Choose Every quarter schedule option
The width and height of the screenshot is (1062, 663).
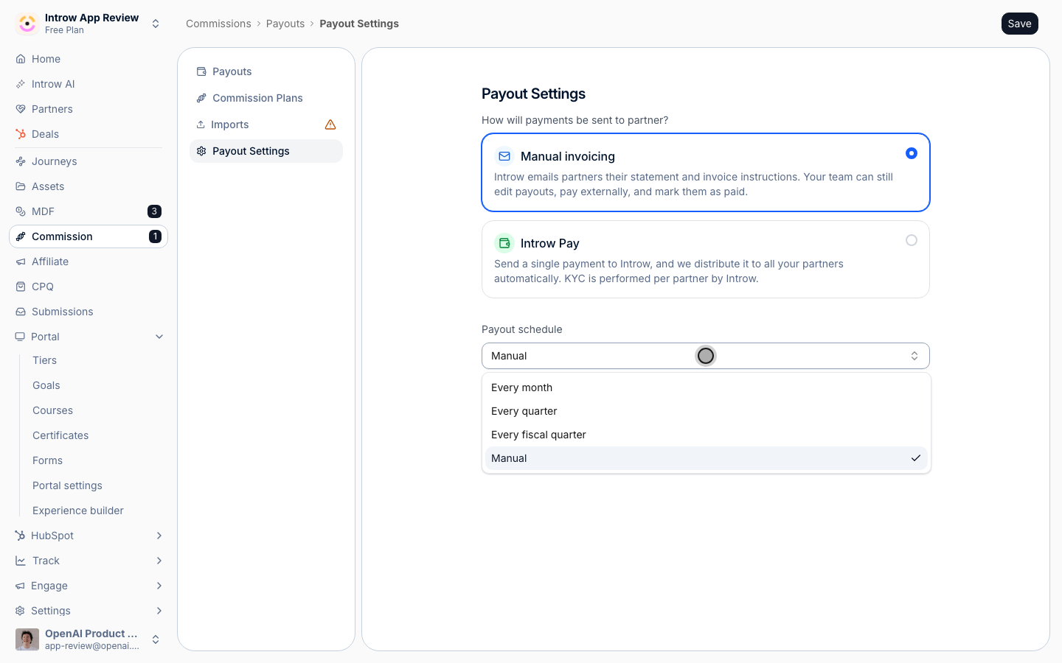coord(706,411)
